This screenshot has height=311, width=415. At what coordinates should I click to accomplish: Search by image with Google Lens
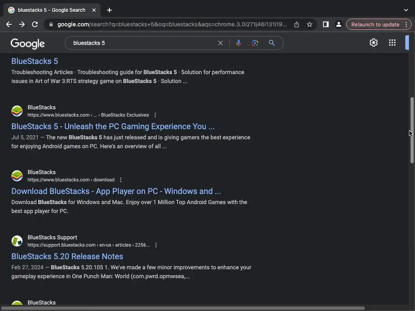tap(255, 43)
